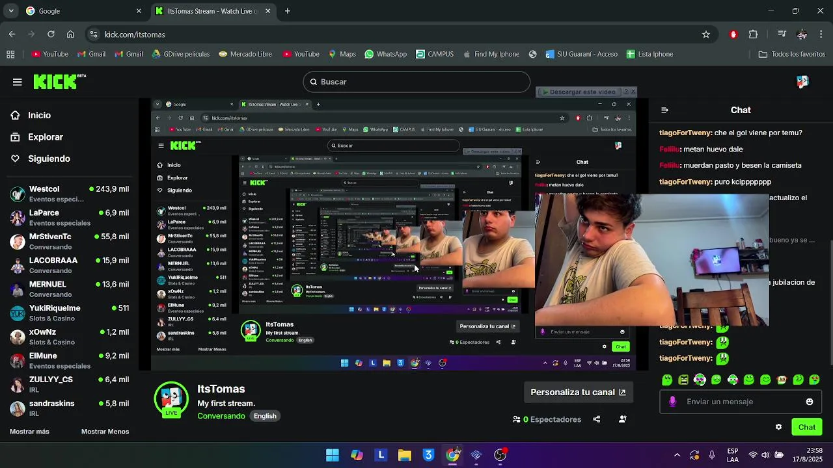This screenshot has width=833, height=468.
Task: Open YukiRiquelme Slots & Casino channel
Action: pyautogui.click(x=69, y=313)
